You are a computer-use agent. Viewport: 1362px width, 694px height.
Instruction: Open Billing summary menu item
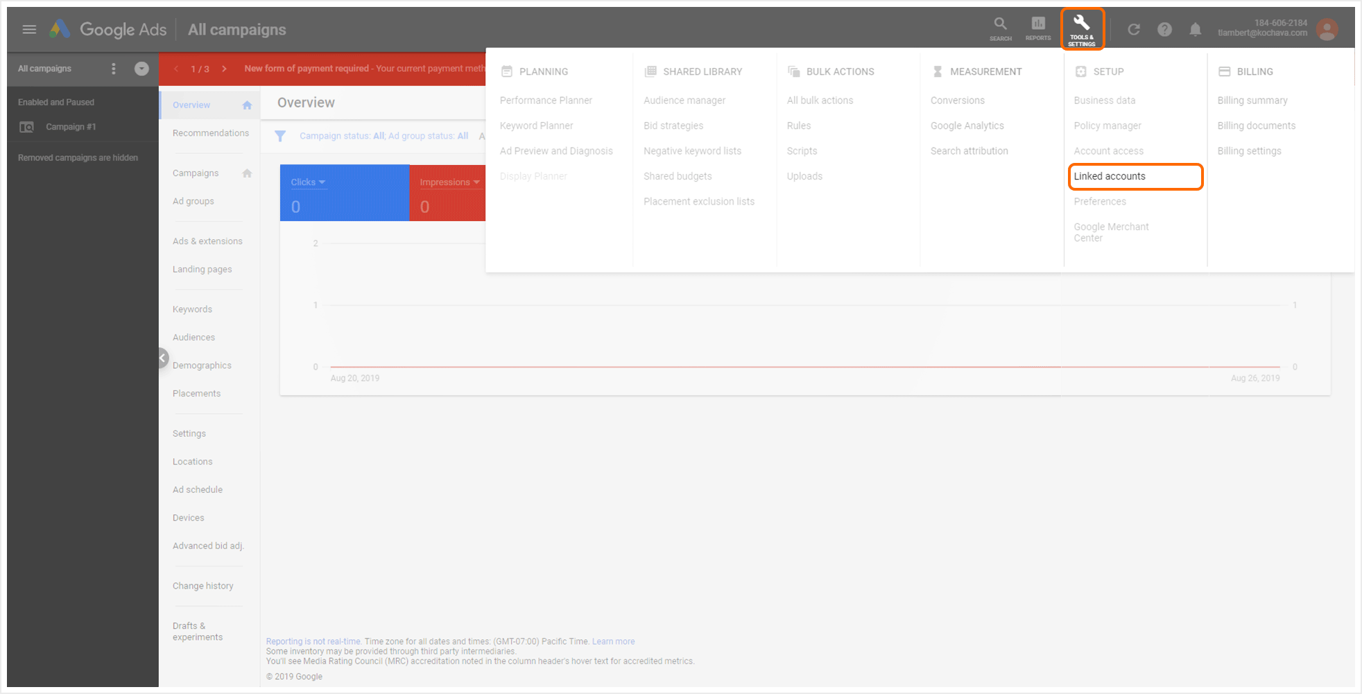(x=1252, y=101)
